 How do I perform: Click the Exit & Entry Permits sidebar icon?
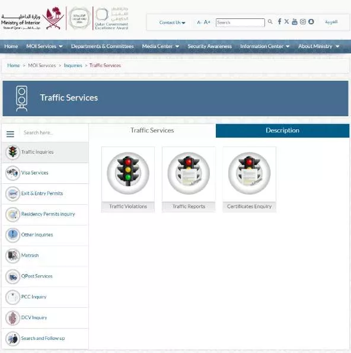[x=12, y=193]
